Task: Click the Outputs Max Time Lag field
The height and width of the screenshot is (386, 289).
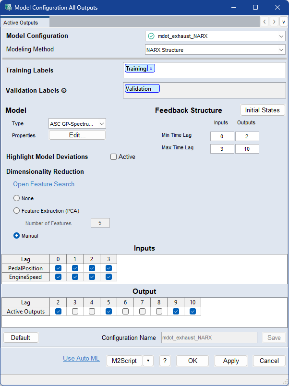Action: 247,149
